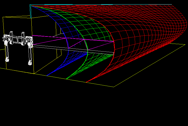Select the left white manipulator arm

(x=7, y=50)
